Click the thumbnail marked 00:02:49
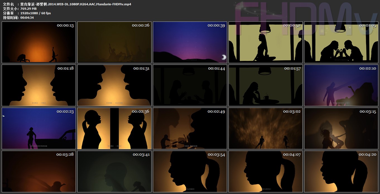This screenshot has height=194, width=380. click(x=190, y=128)
